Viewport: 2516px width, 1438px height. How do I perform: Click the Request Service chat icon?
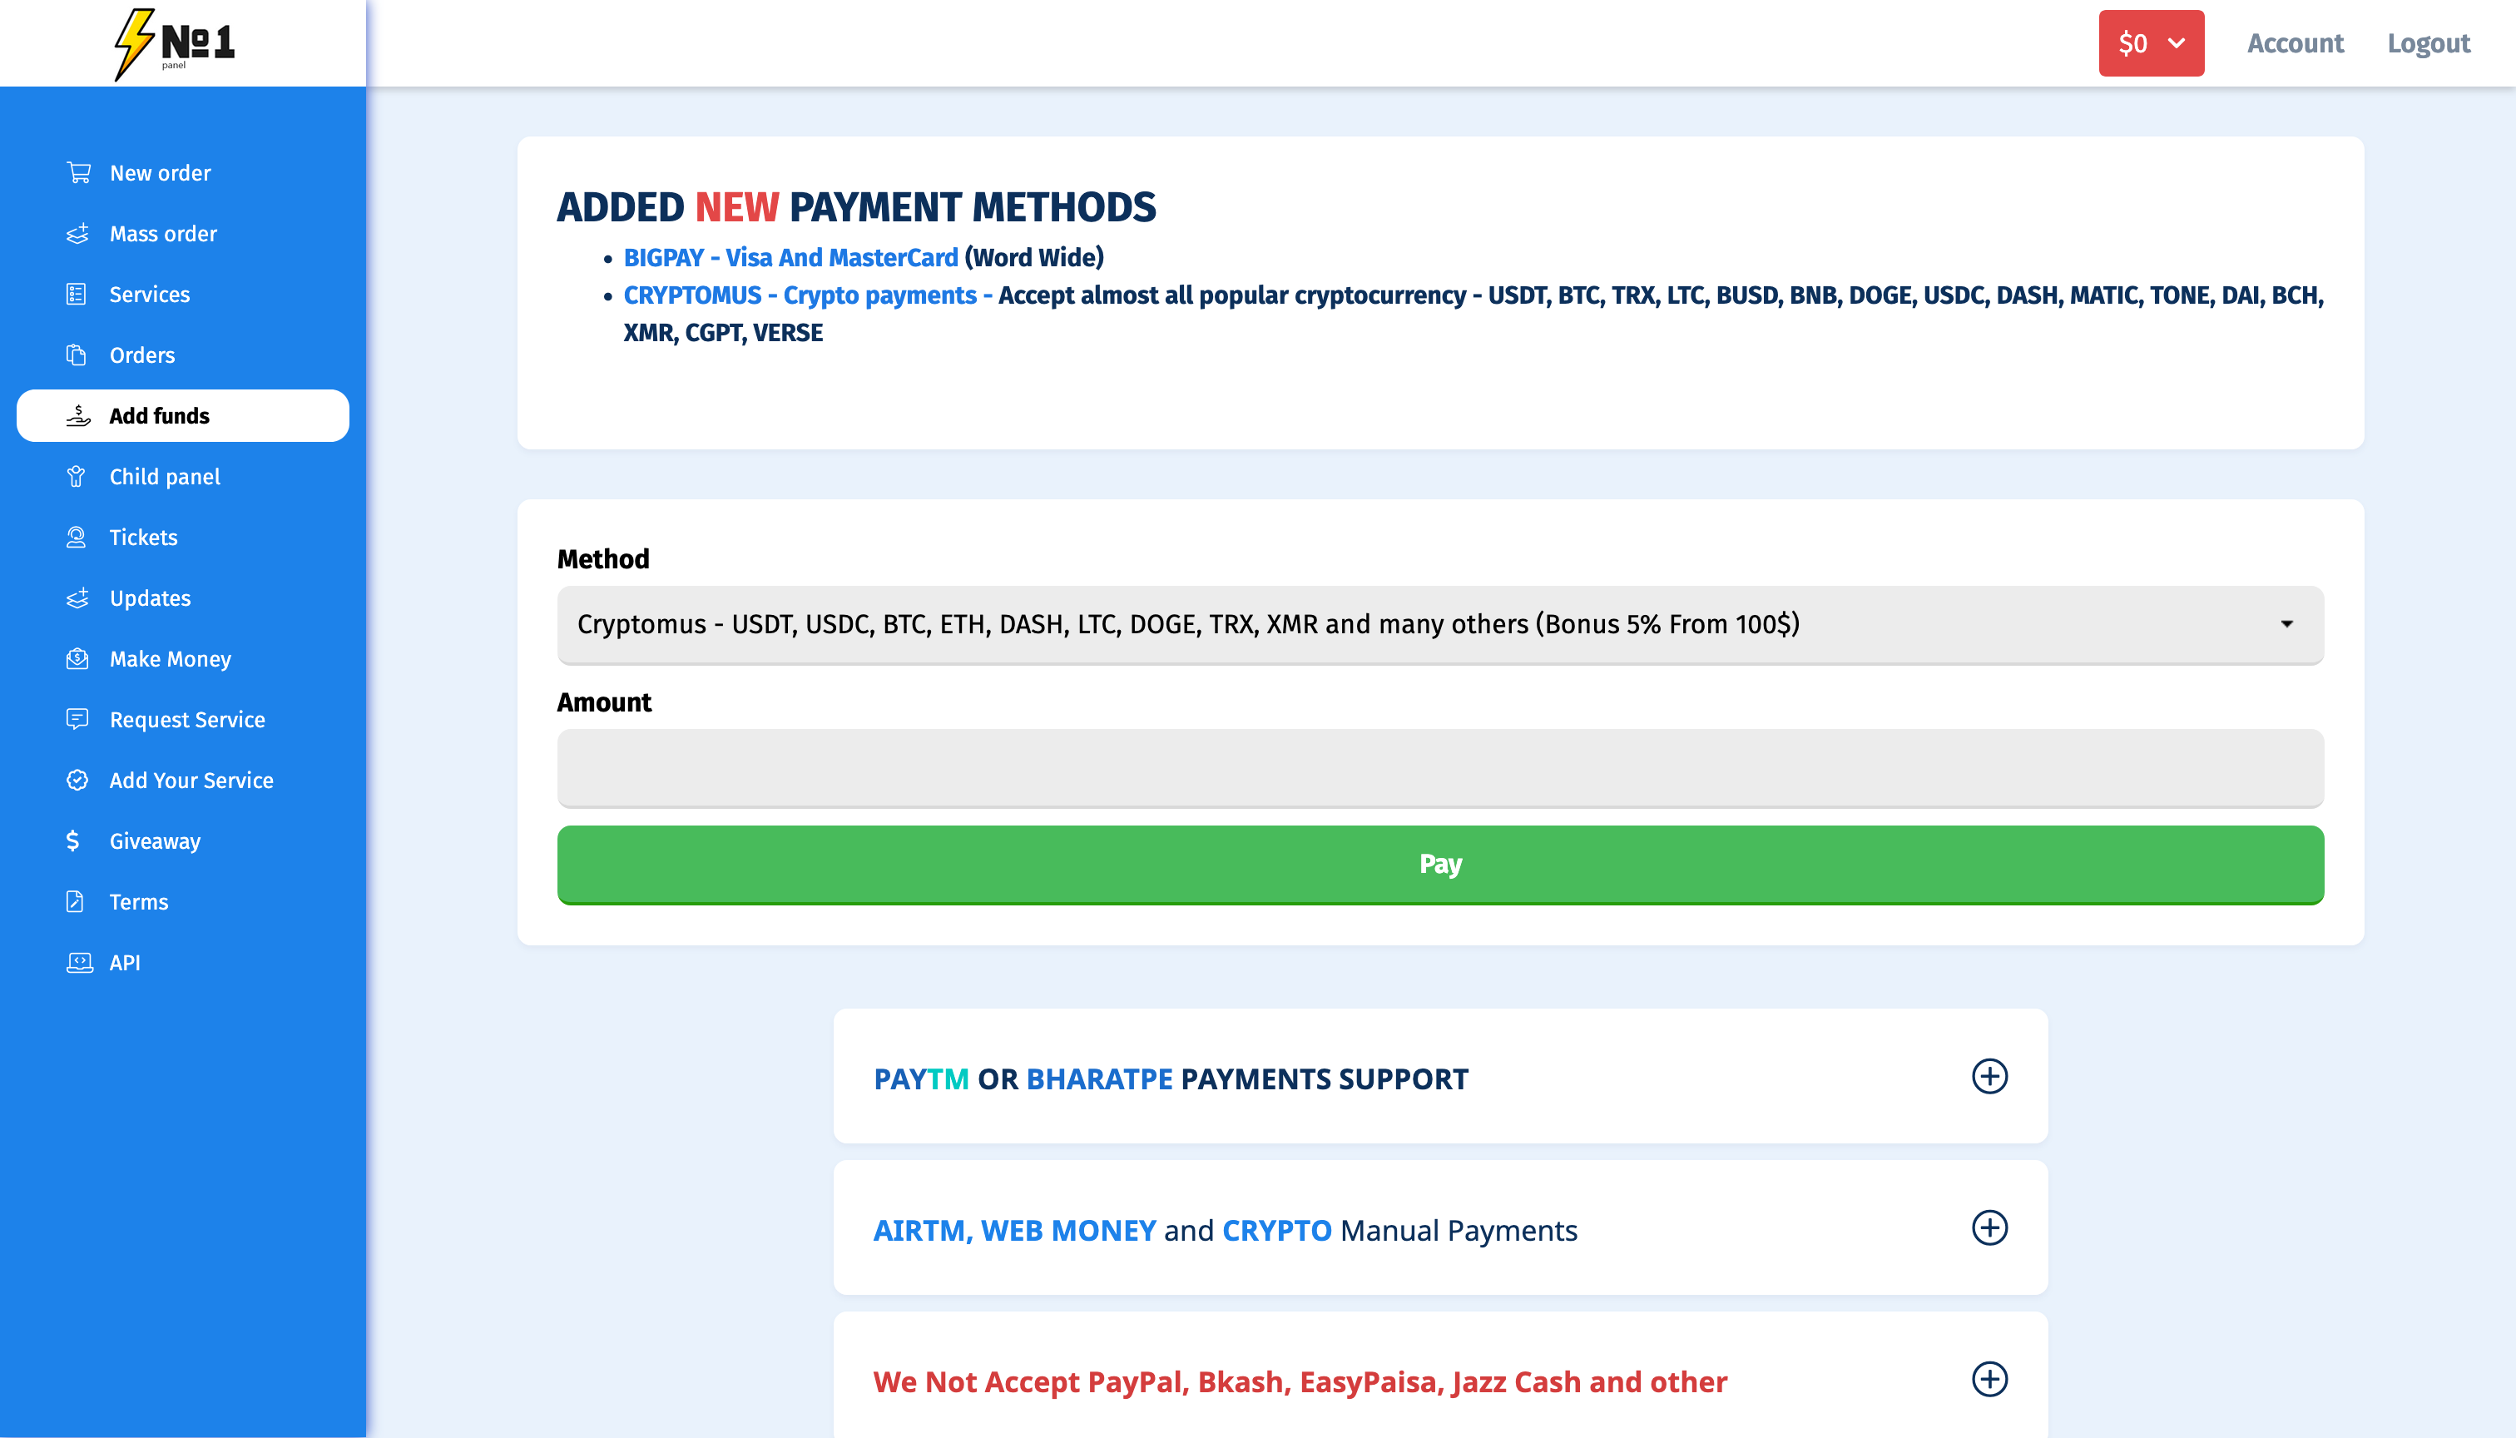[x=76, y=719]
